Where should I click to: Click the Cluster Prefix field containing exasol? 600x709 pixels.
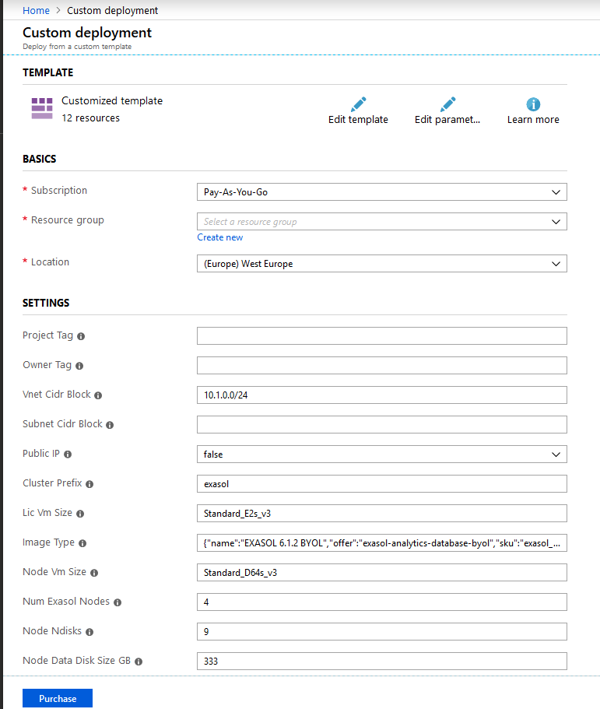(x=381, y=483)
